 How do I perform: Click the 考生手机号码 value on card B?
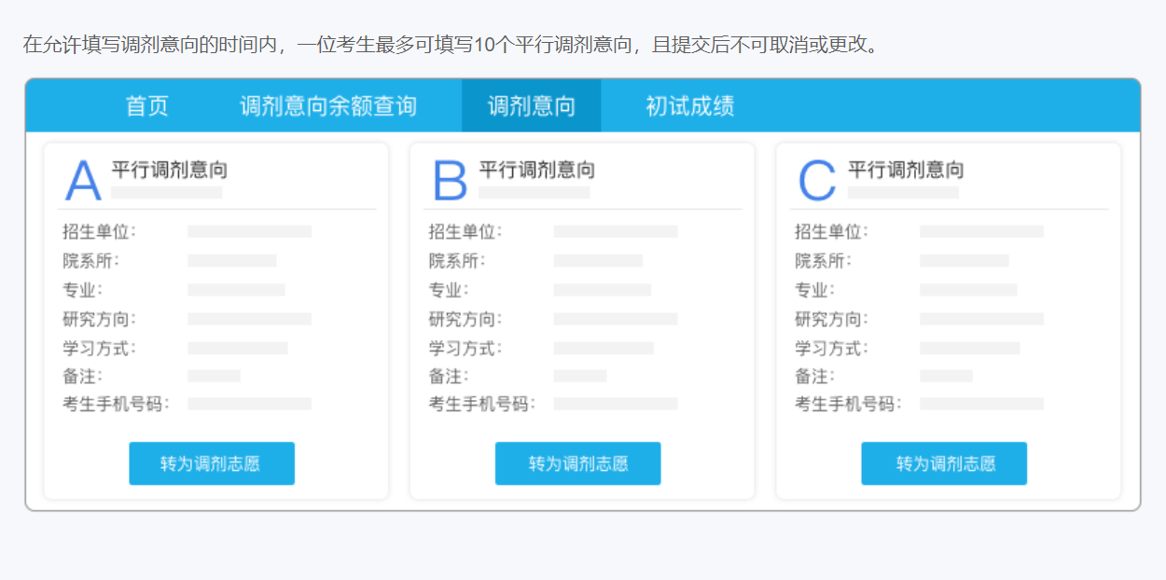tap(616, 404)
